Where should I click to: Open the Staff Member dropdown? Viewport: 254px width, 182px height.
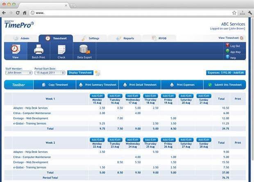click(19, 73)
